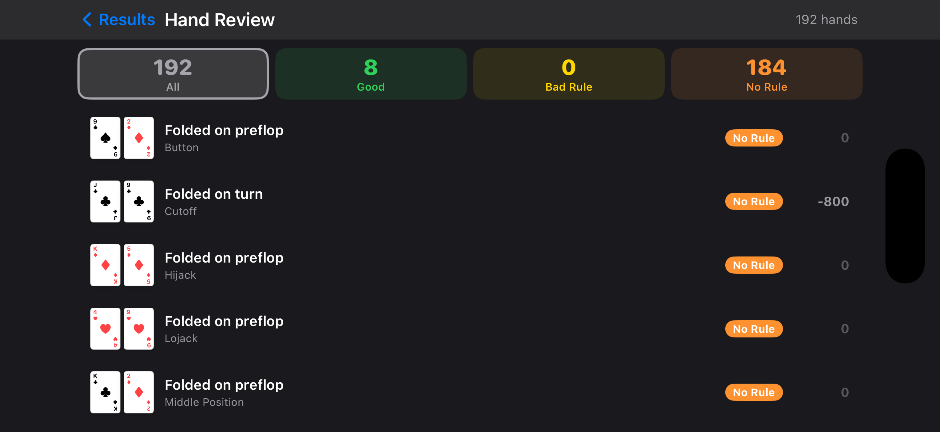Go back to Results page
Image resolution: width=940 pixels, height=432 pixels.
(x=127, y=20)
